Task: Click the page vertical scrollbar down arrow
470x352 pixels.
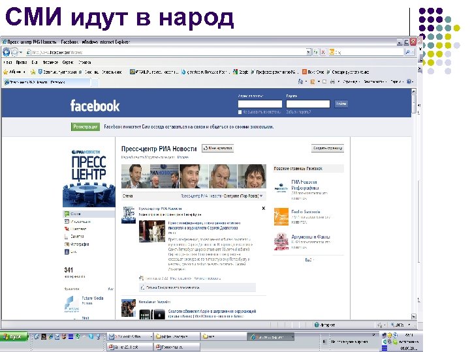Action: (414, 317)
